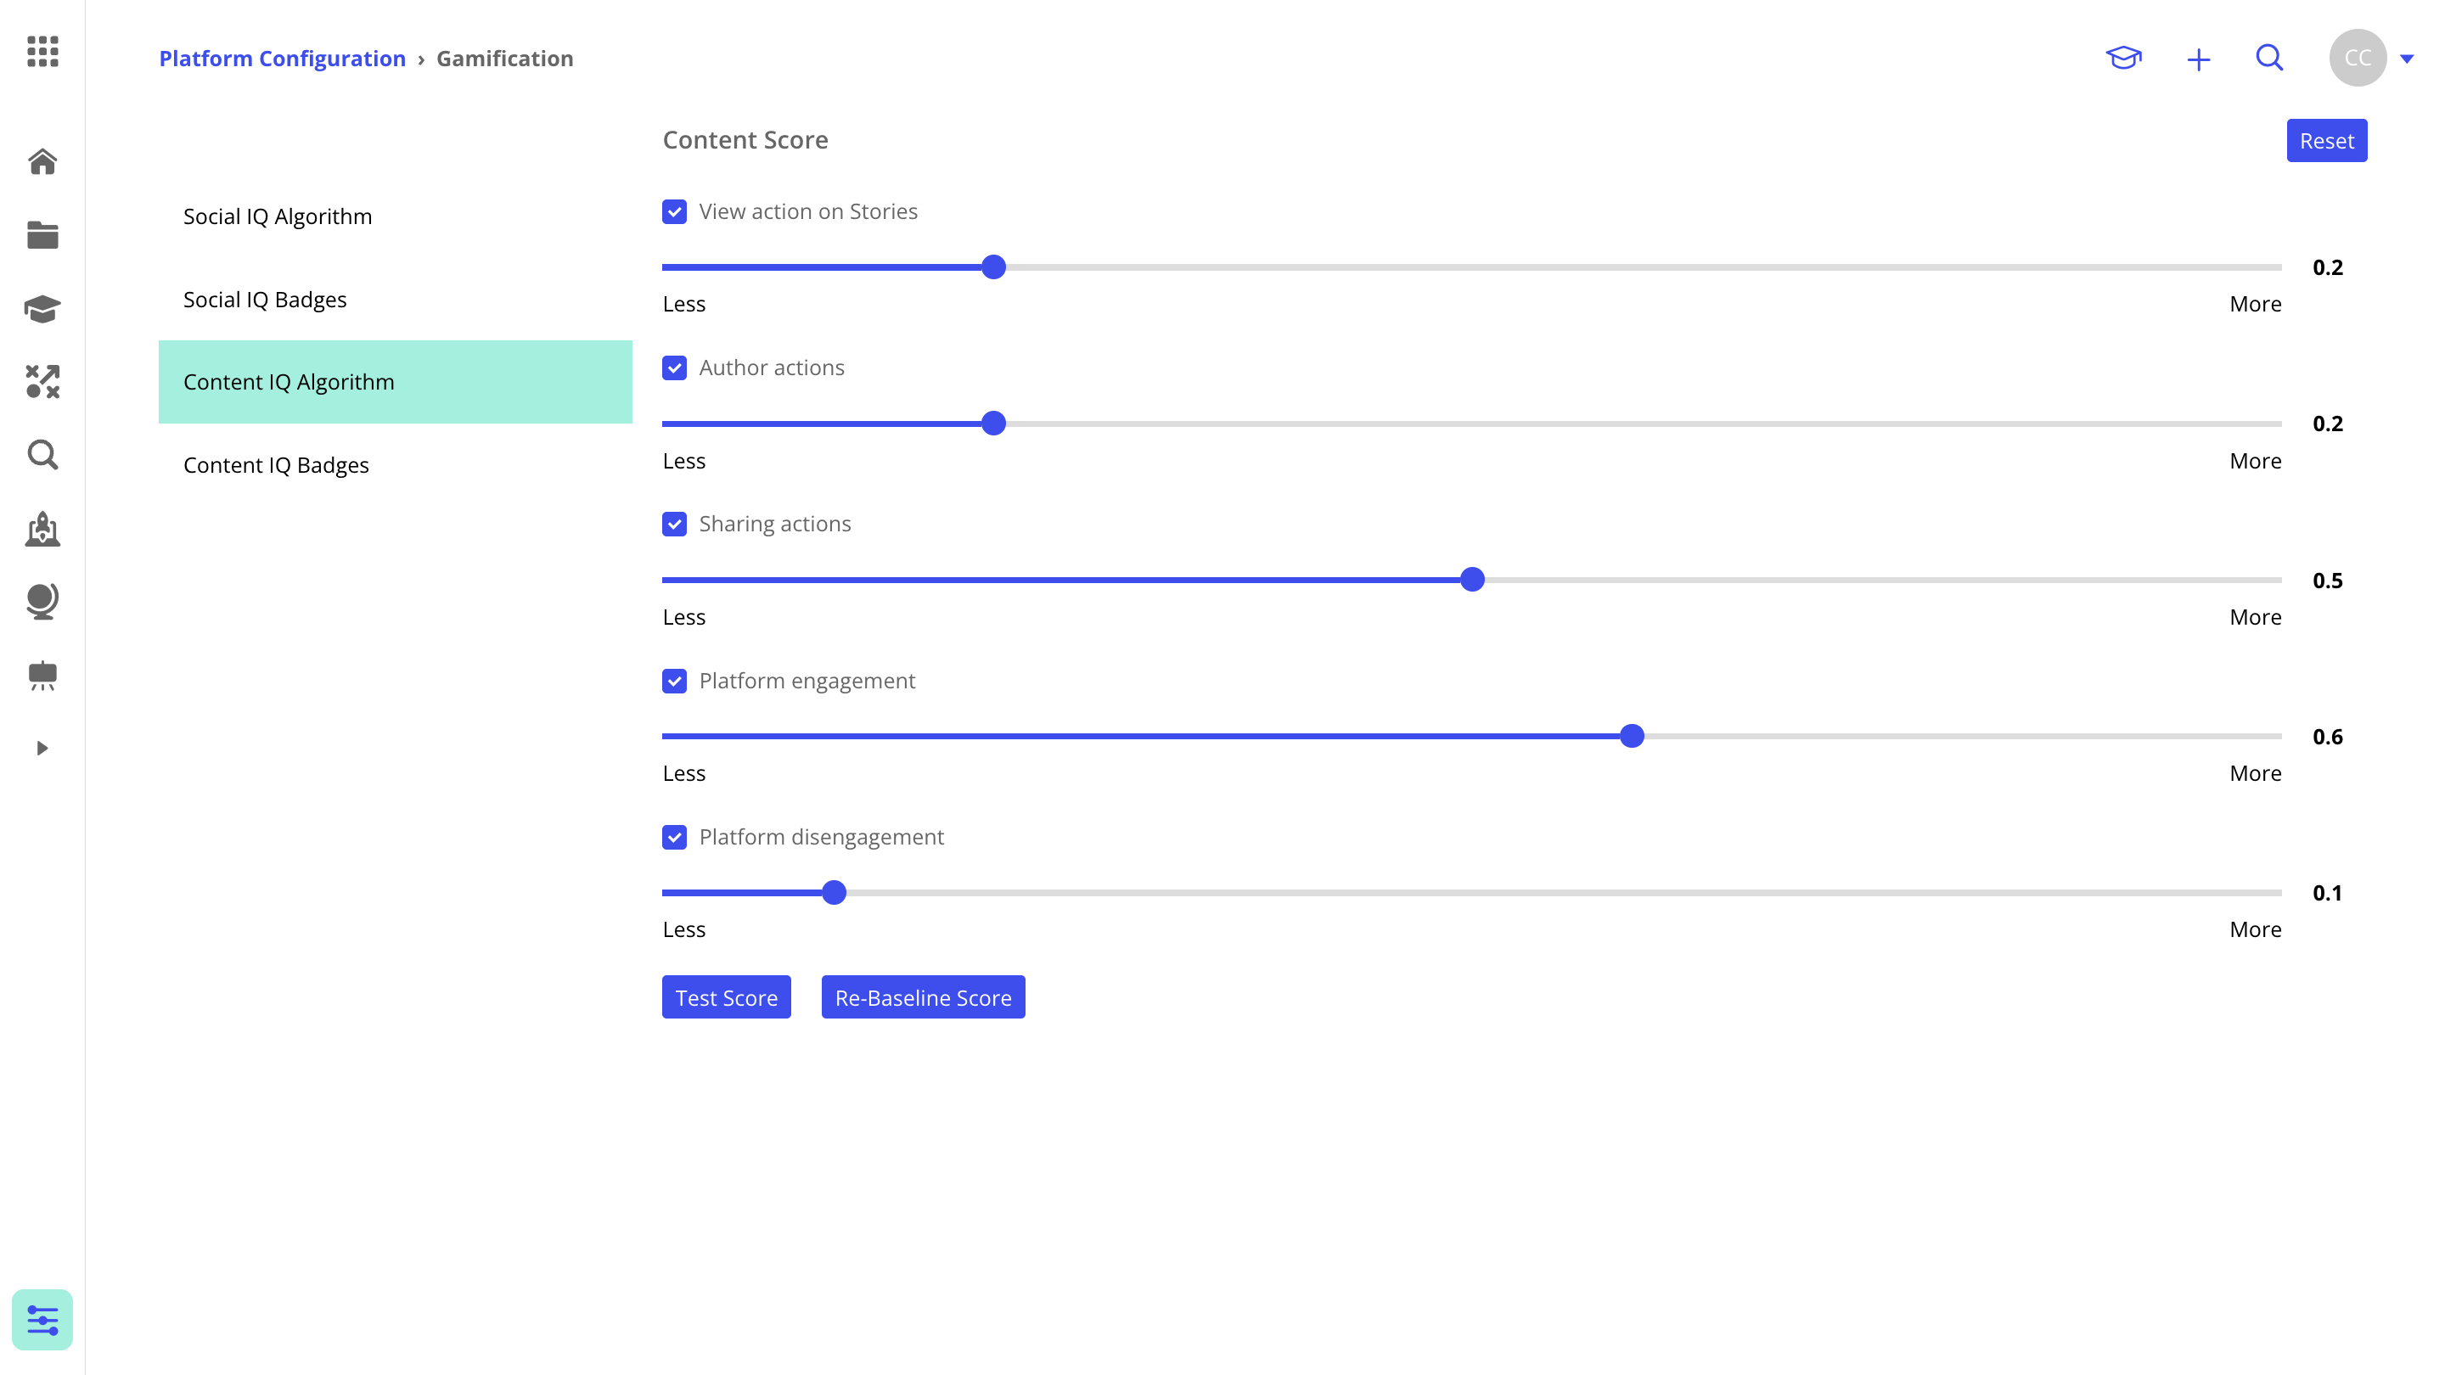Open the account dropdown arrow next to CC
This screenshot has height=1375, width=2445.
point(2408,58)
